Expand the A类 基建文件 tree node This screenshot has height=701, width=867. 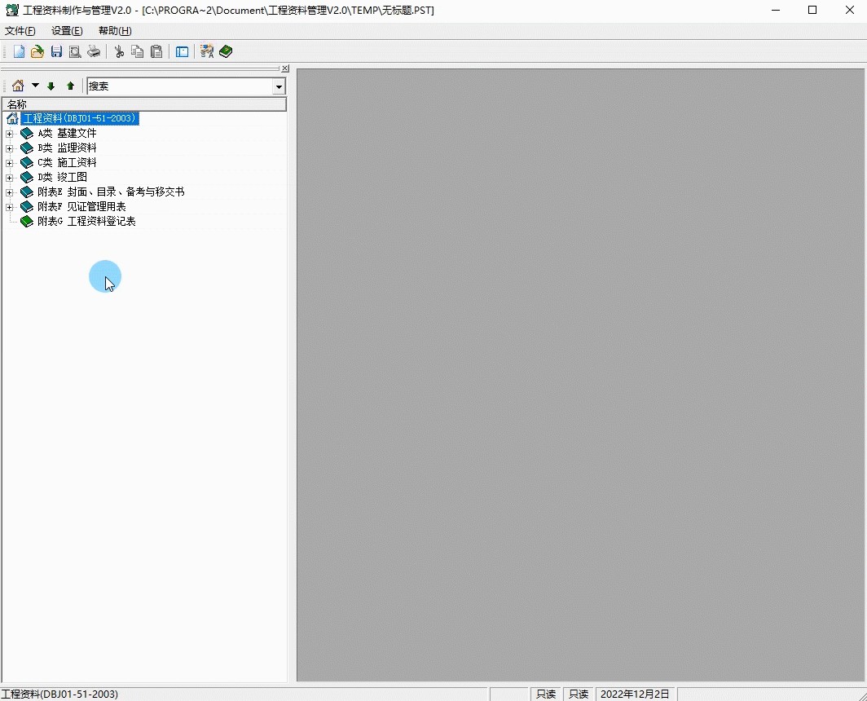click(x=10, y=134)
